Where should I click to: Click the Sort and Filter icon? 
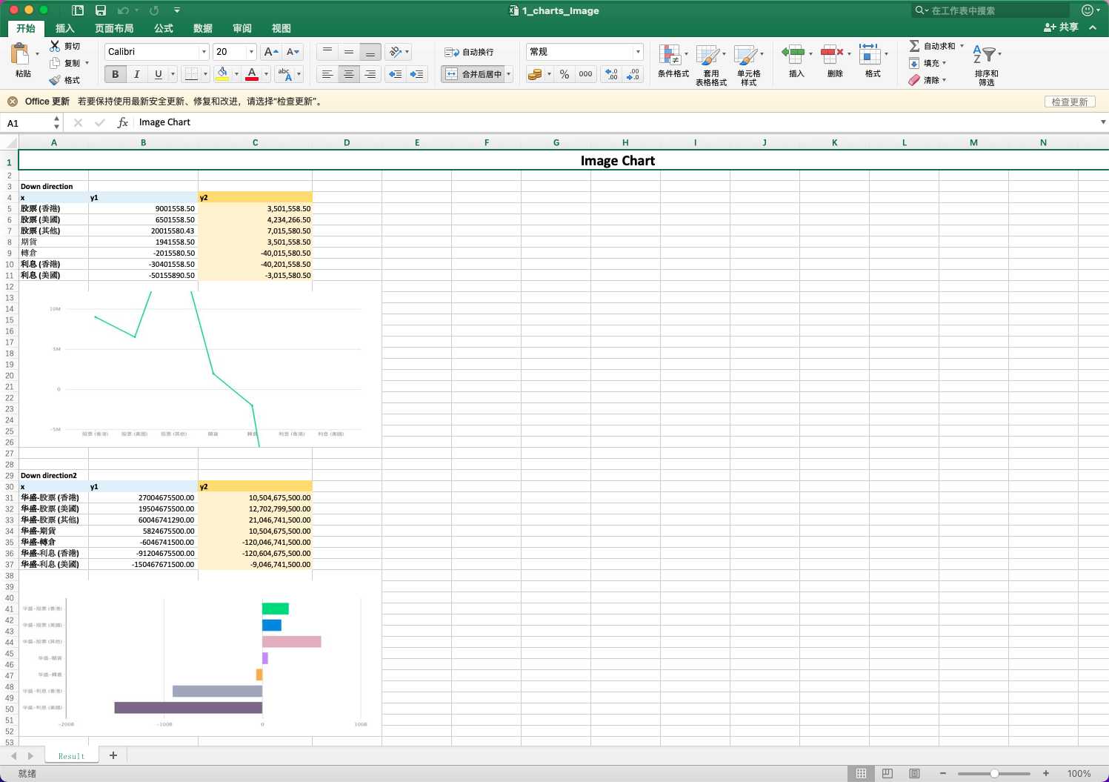click(x=985, y=55)
